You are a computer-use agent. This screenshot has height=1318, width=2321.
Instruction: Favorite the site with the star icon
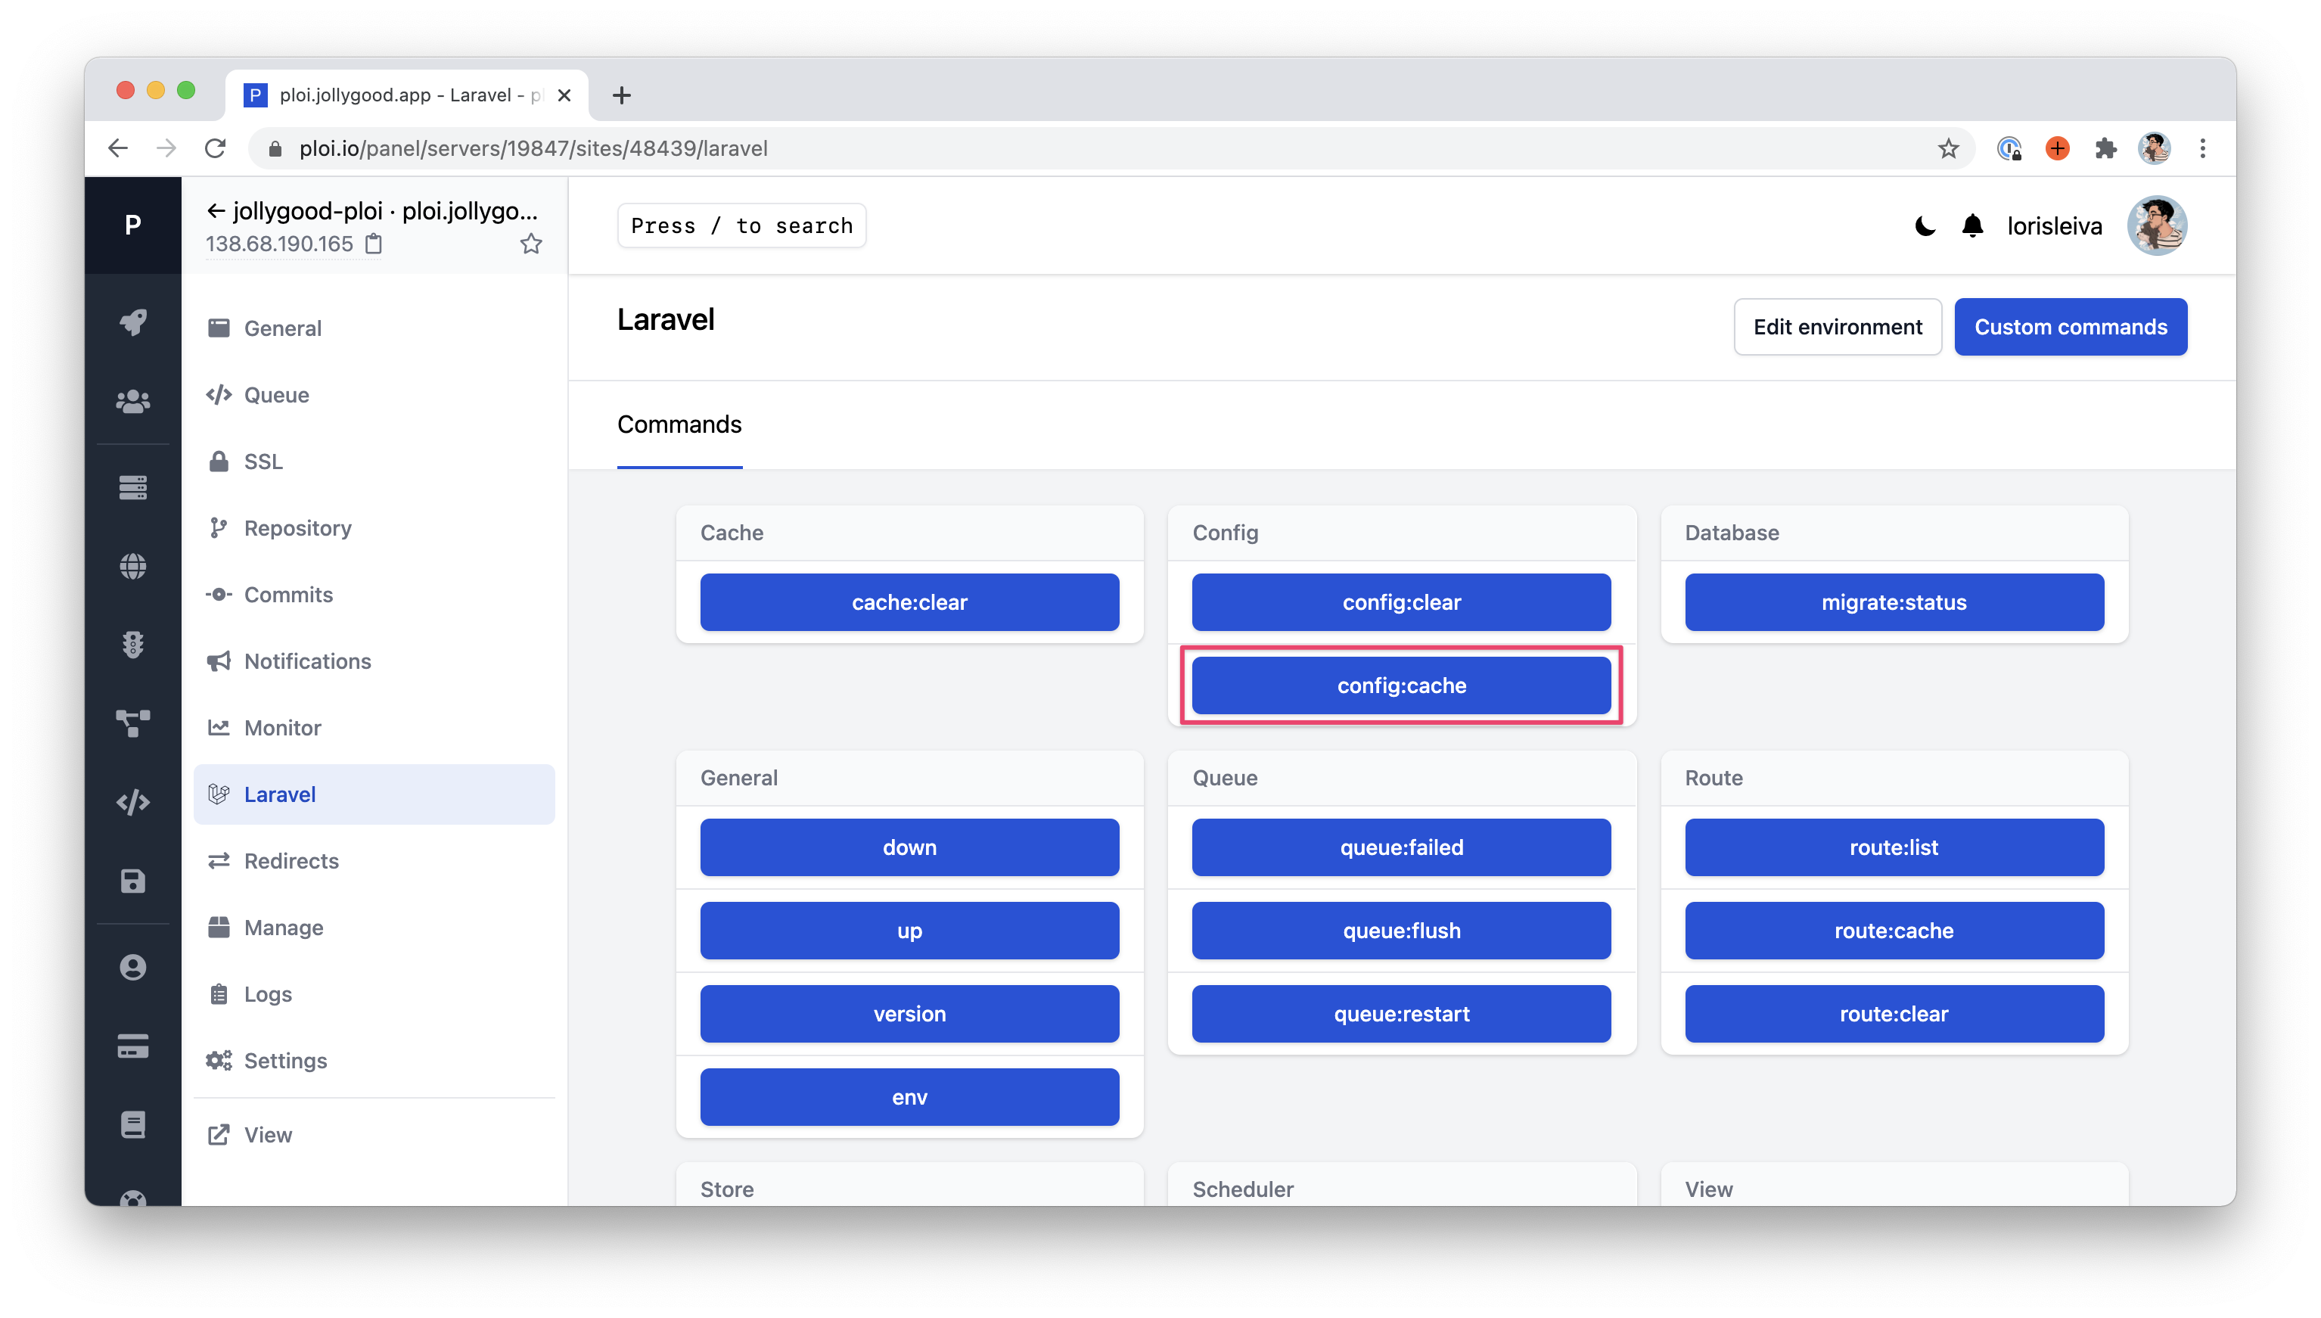tap(531, 244)
